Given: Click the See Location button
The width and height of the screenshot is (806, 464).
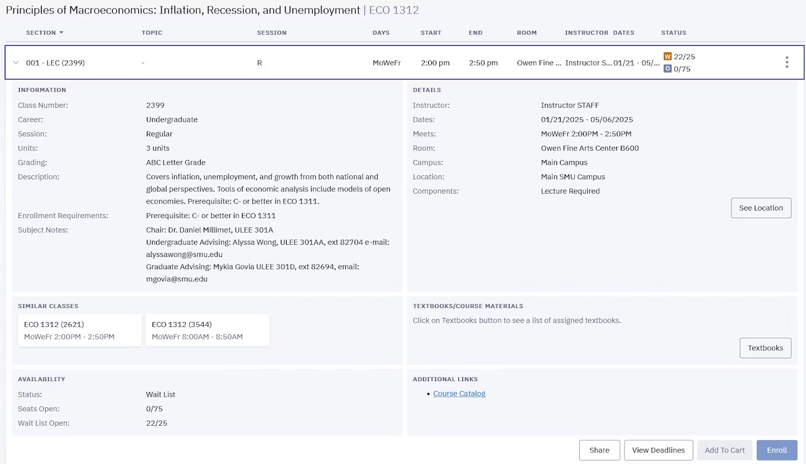Looking at the screenshot, I should pos(761,208).
